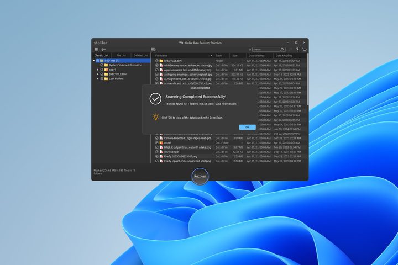Toggle $RECYCLE.BIN checkbox in the tree
This screenshot has height=265, width=398.
click(102, 75)
